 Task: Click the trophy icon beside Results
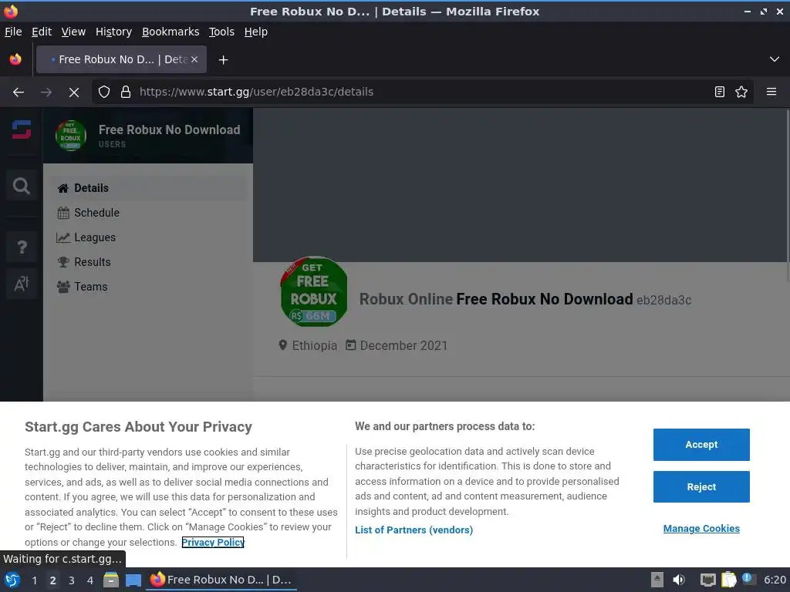(63, 262)
